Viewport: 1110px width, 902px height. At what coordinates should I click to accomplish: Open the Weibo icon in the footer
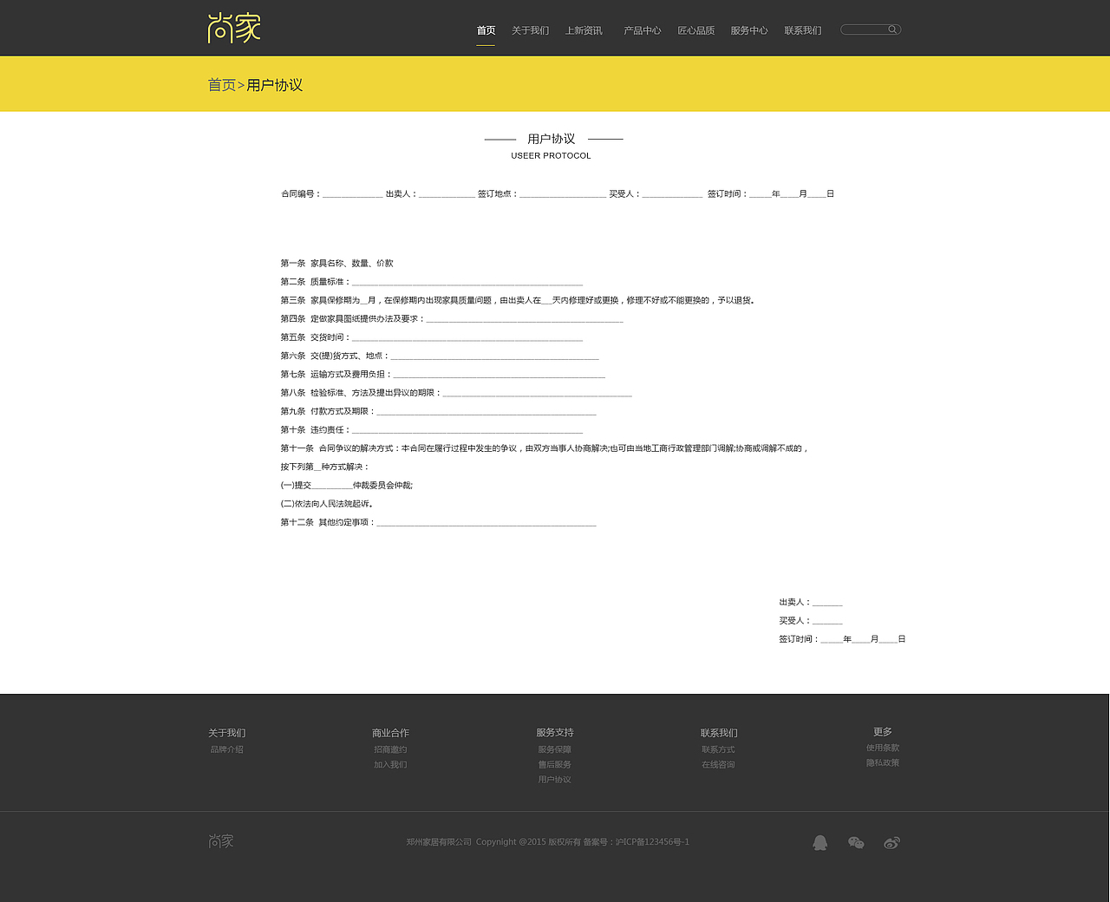pos(891,843)
